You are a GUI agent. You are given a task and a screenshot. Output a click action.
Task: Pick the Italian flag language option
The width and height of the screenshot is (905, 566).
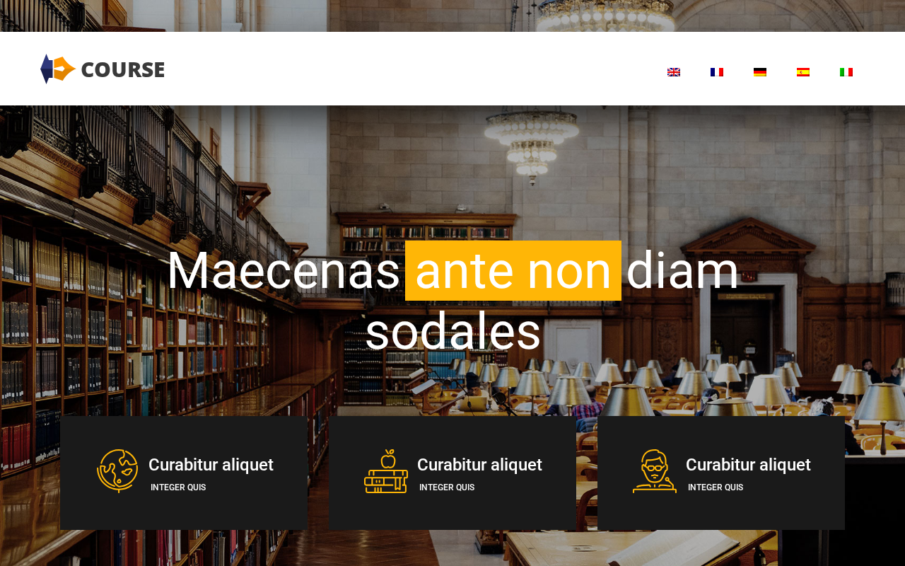[846, 72]
